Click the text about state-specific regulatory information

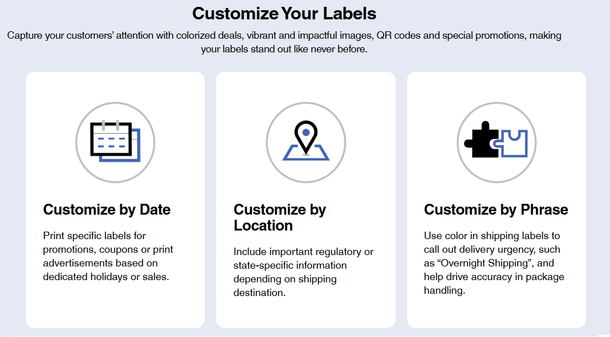[303, 272]
